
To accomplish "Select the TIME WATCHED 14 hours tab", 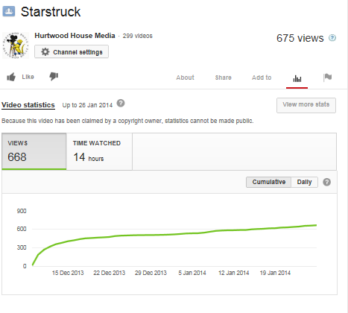I will (x=99, y=151).
